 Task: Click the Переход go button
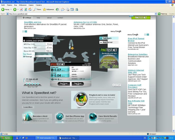[x=162, y=14]
